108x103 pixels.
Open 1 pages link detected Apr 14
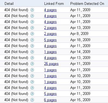coord(50,52)
